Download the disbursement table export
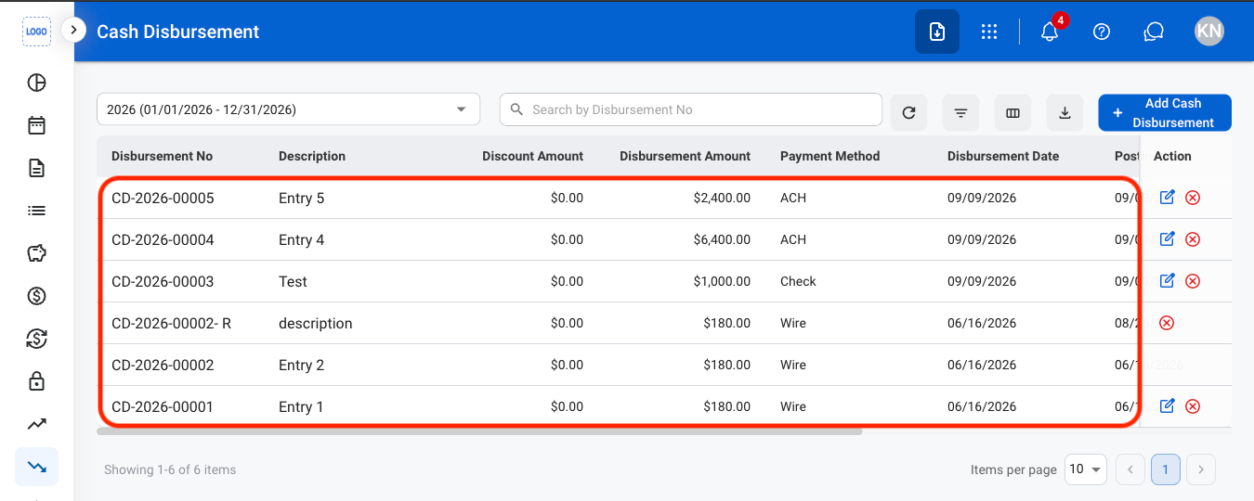Image resolution: width=1254 pixels, height=501 pixels. coord(1065,113)
